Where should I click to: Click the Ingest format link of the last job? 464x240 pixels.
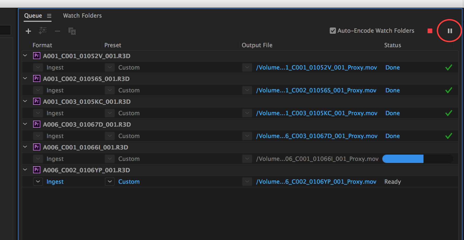[55, 181]
